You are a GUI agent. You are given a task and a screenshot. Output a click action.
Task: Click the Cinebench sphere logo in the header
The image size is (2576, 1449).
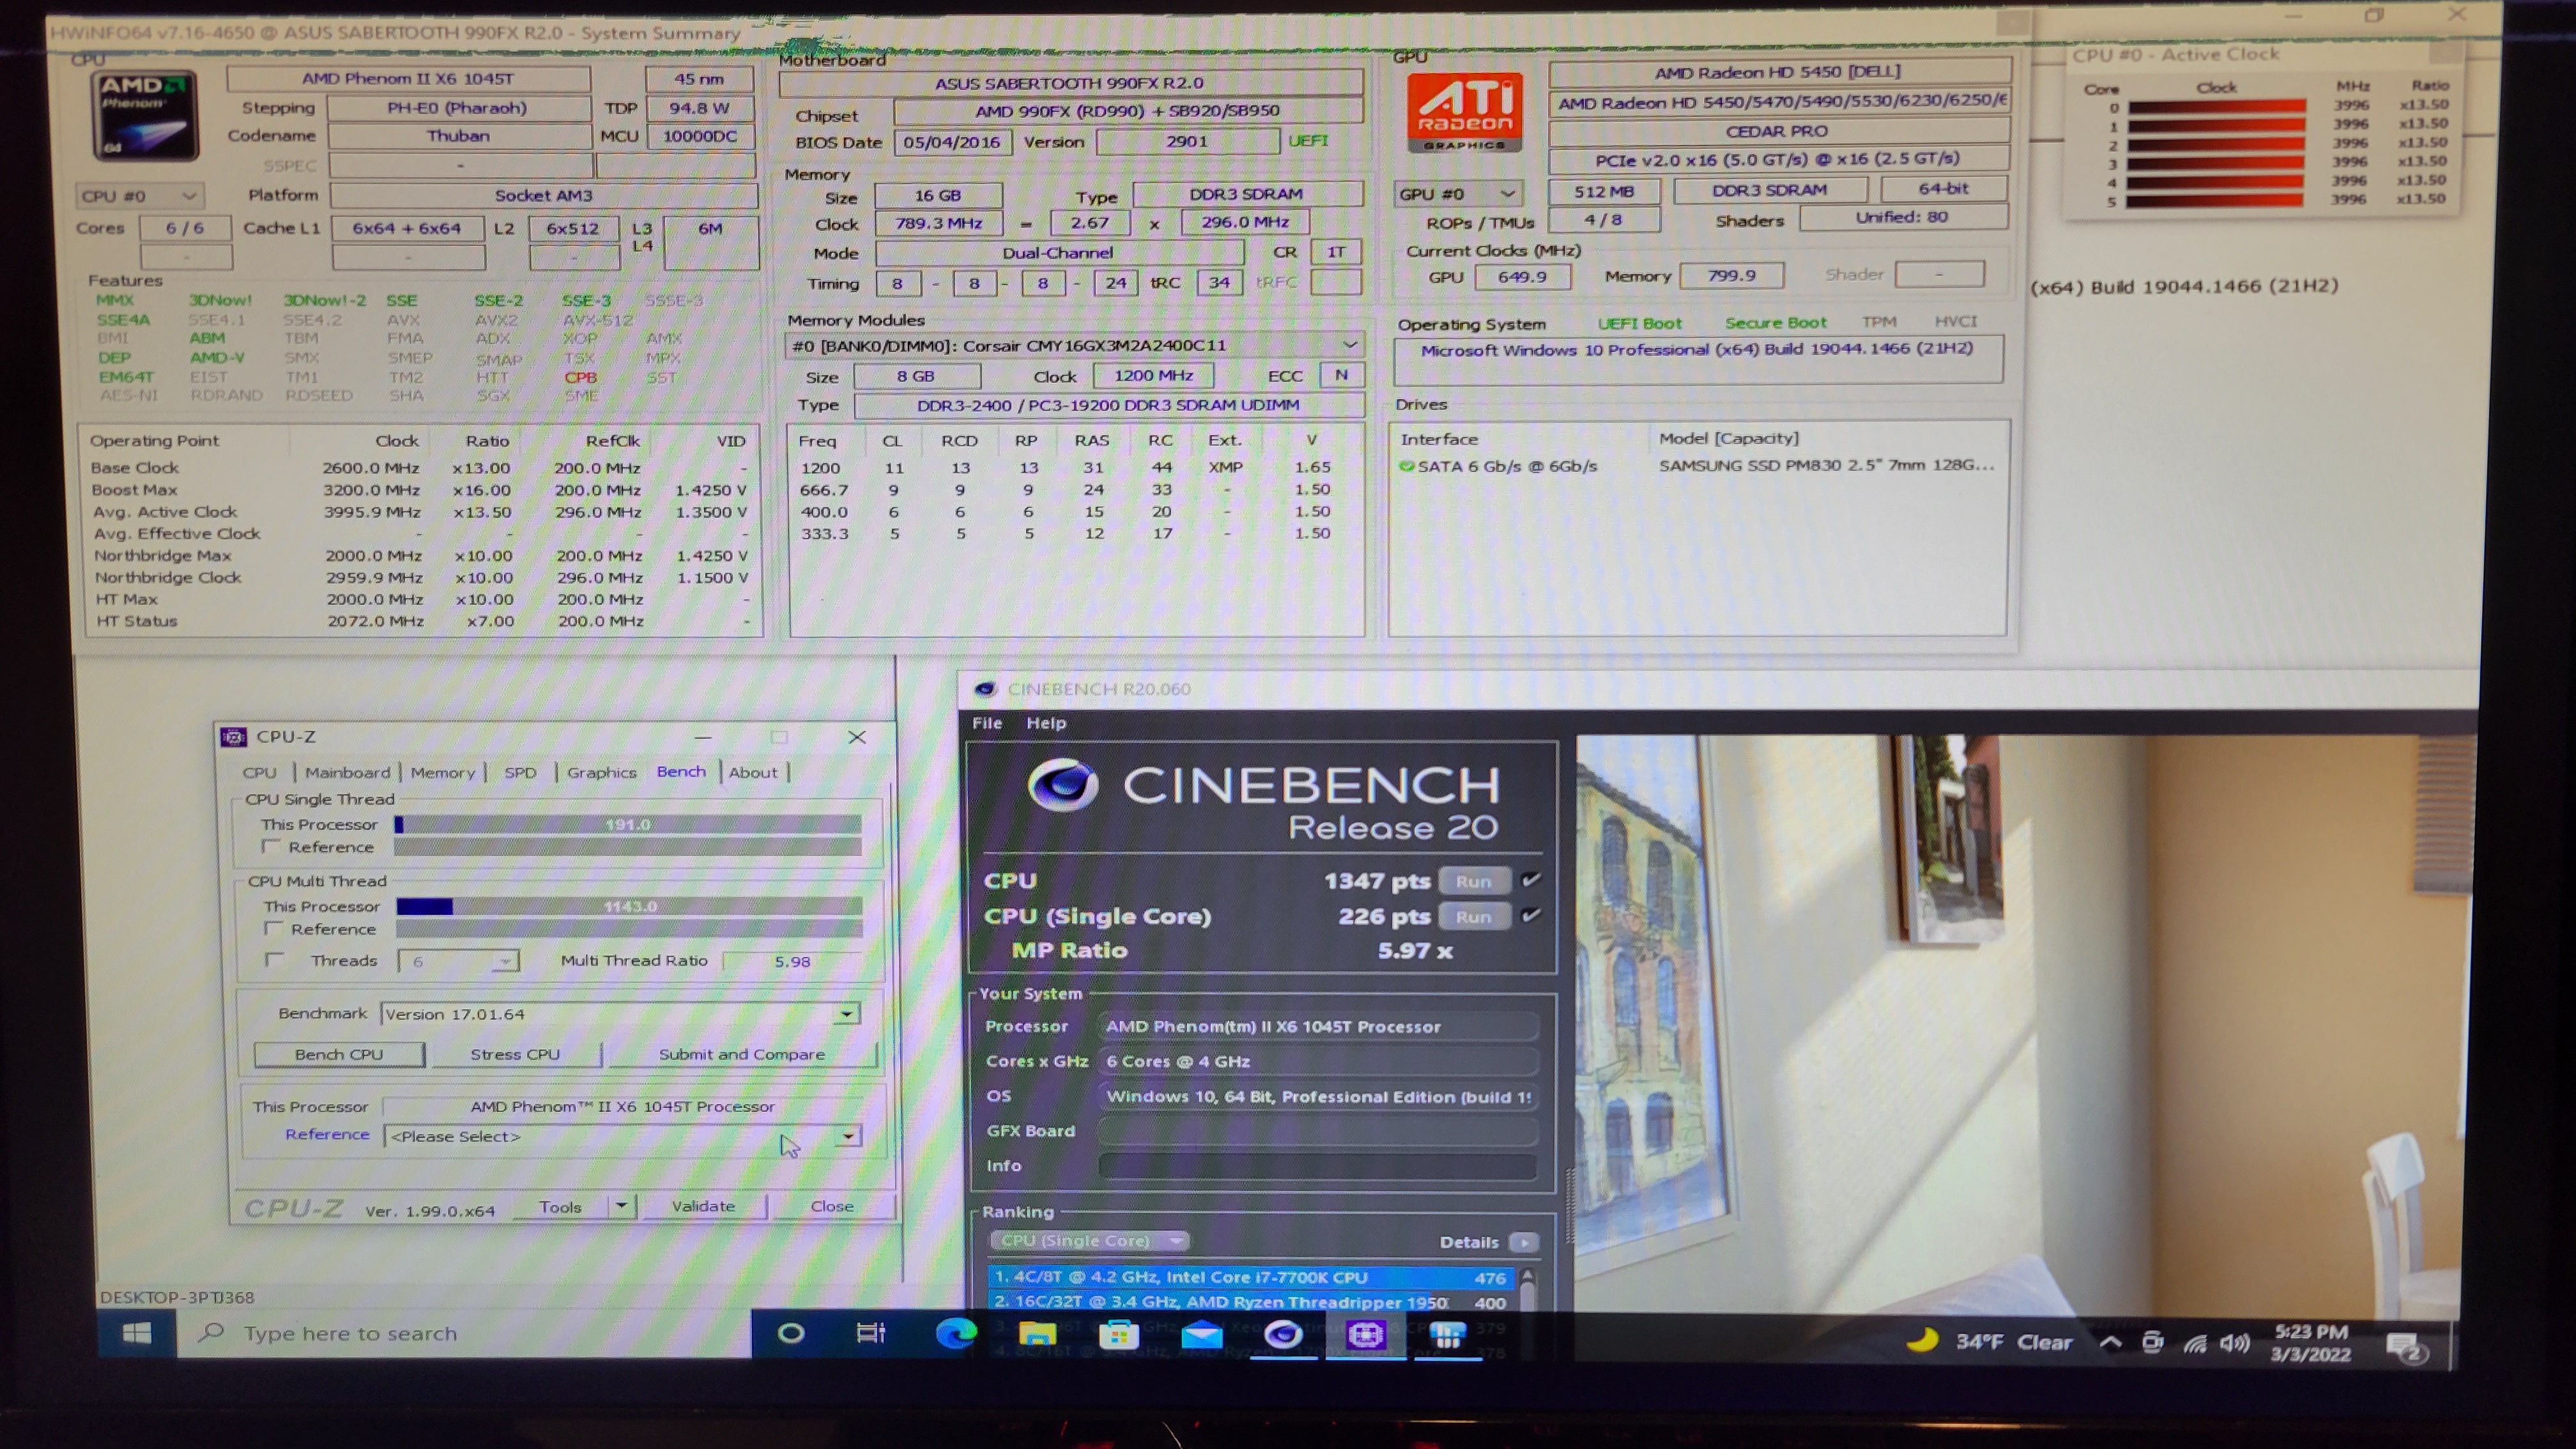coord(1063,786)
